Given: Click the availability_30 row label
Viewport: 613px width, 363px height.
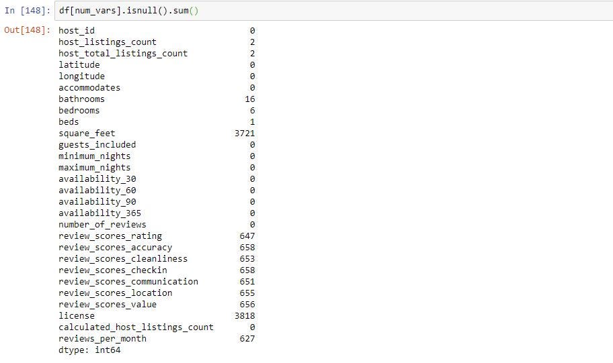Looking at the screenshot, I should coord(97,179).
